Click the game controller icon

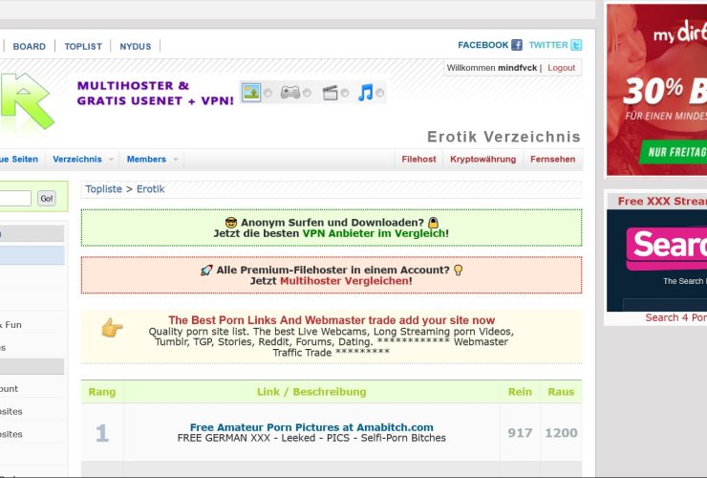pyautogui.click(x=289, y=93)
